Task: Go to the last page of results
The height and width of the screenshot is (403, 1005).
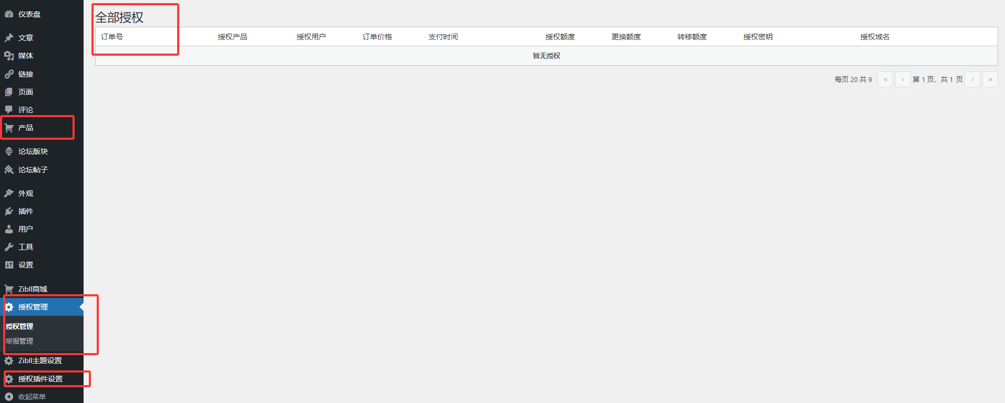Action: coord(990,79)
